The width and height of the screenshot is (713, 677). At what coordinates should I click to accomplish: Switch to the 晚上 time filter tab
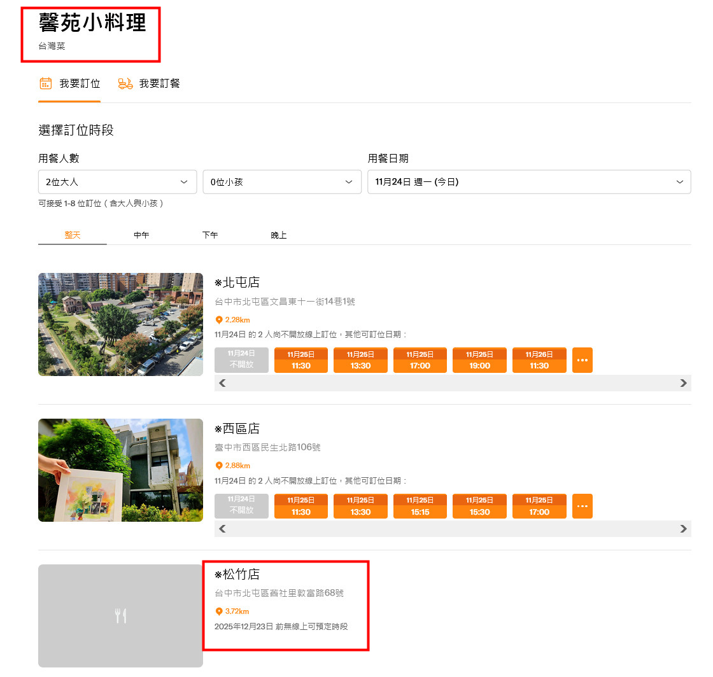(279, 235)
